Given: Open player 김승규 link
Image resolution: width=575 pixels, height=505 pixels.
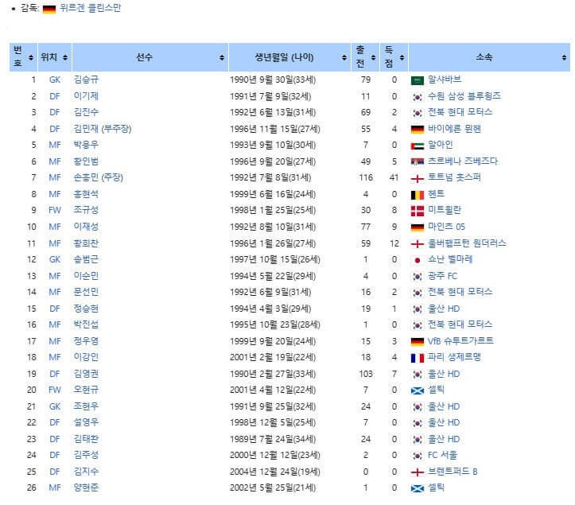Looking at the screenshot, I should pos(86,80).
